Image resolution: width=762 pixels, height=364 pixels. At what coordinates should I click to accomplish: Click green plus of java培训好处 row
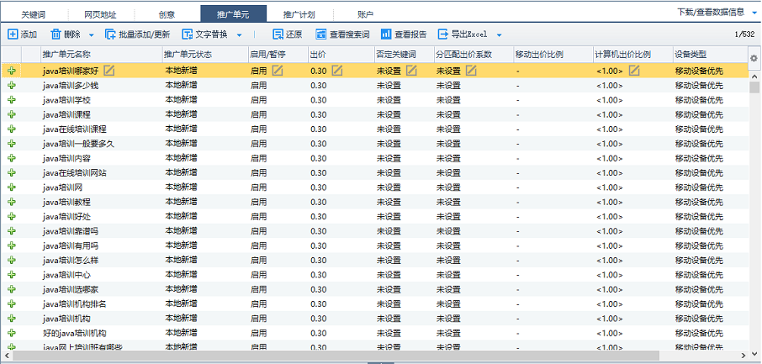tap(12, 217)
